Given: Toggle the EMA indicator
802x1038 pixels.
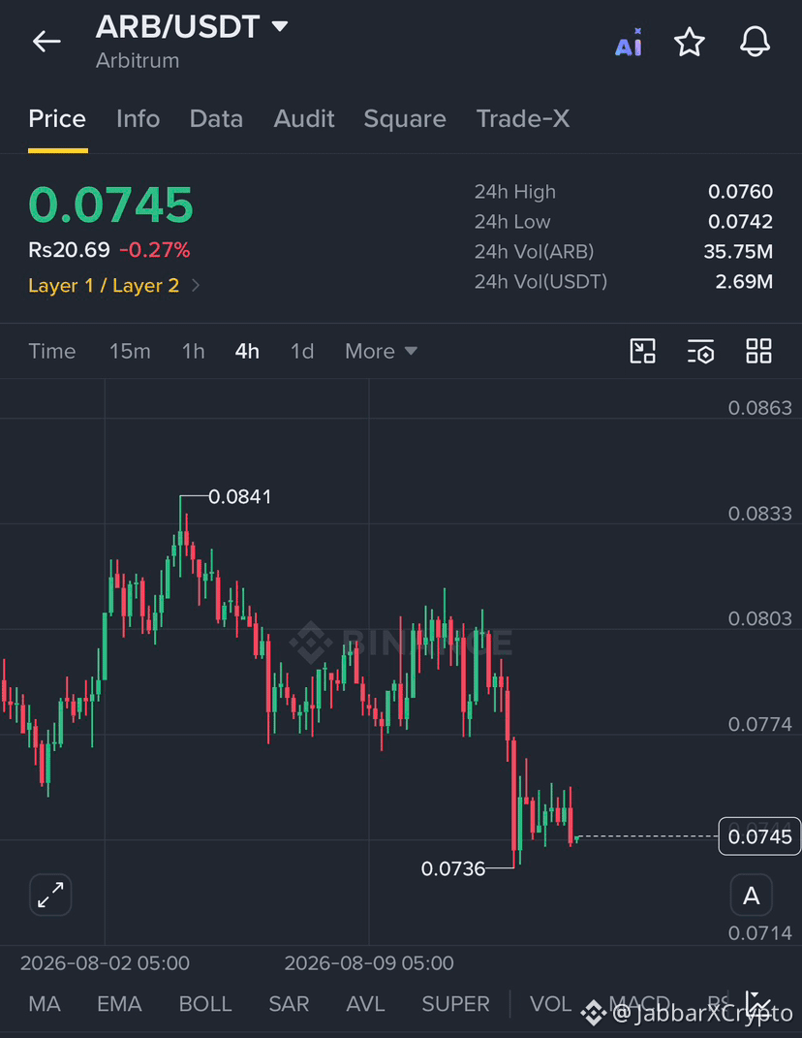Looking at the screenshot, I should (119, 1003).
